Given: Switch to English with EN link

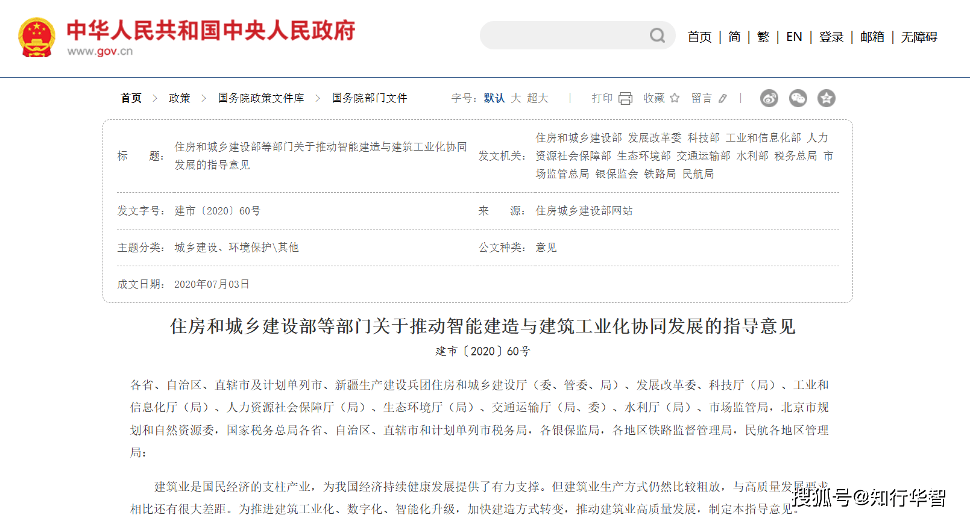Looking at the screenshot, I should pos(794,37).
